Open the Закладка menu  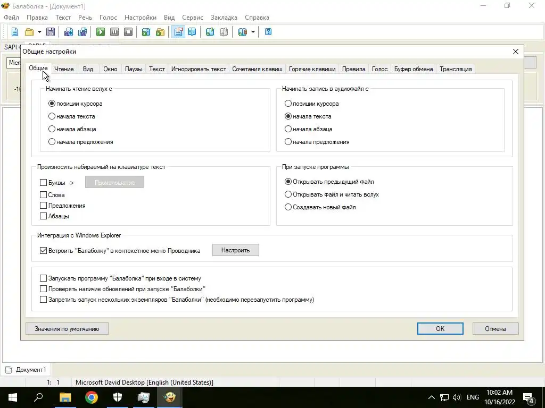click(224, 18)
